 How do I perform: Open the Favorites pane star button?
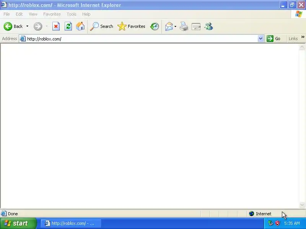[131, 26]
